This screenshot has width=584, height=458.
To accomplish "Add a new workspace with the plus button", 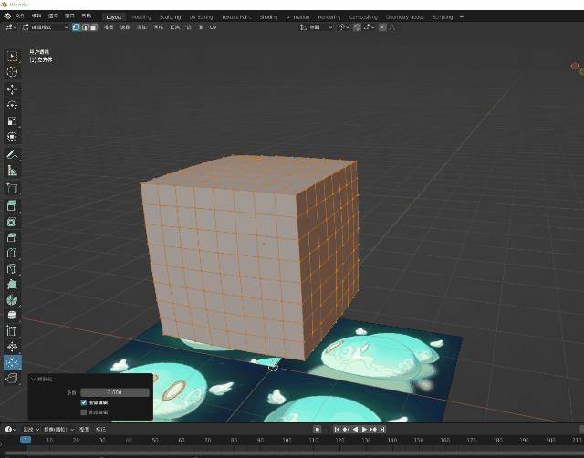I will tap(462, 17).
